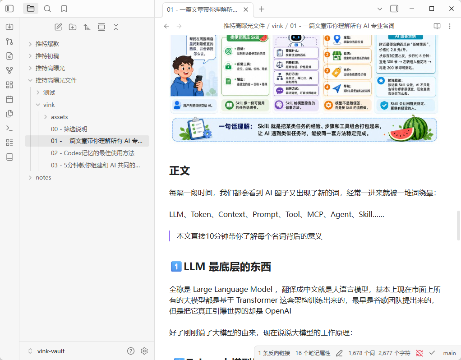
Task: Click vink in the breadcrumb path
Action: 277,26
